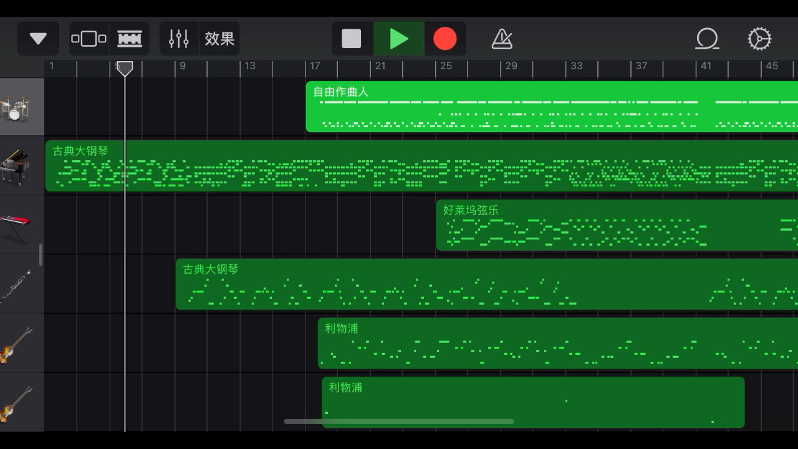Screen dimensions: 798x449
Task: Select the 好莱坞弦乐 region
Action: click(x=617, y=225)
